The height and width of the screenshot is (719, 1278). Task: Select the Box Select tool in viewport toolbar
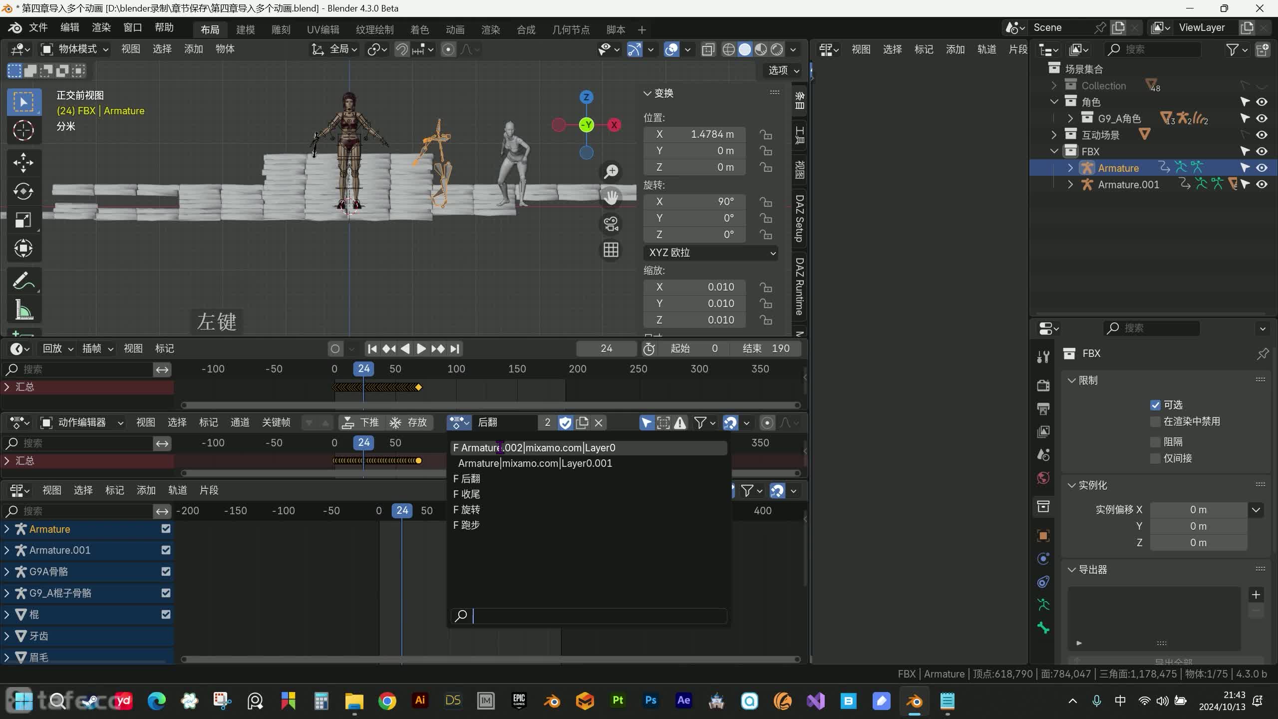23,102
